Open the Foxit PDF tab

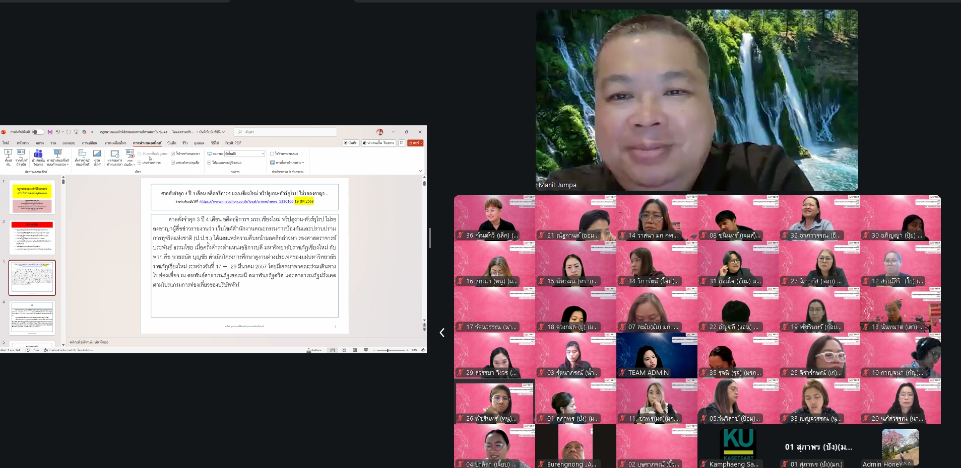[233, 143]
